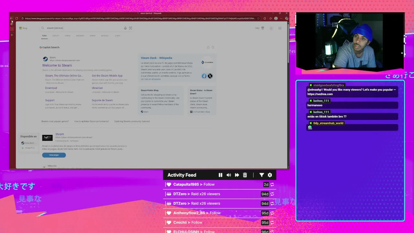
Task: Open the Welcome to Steam link
Action: point(57,65)
